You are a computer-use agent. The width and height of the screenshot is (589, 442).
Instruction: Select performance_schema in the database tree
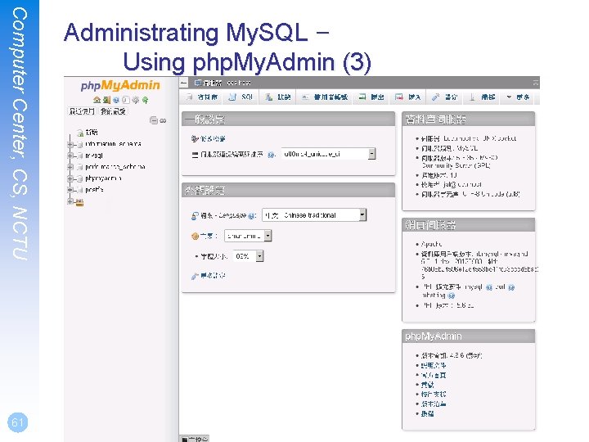point(115,167)
